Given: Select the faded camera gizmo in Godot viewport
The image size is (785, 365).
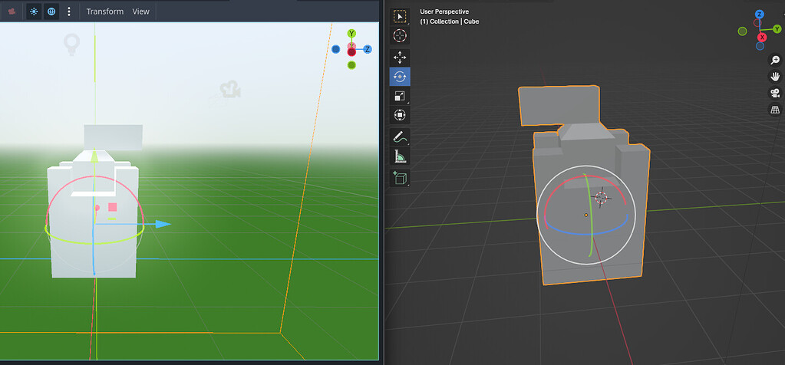Looking at the screenshot, I should 230,90.
